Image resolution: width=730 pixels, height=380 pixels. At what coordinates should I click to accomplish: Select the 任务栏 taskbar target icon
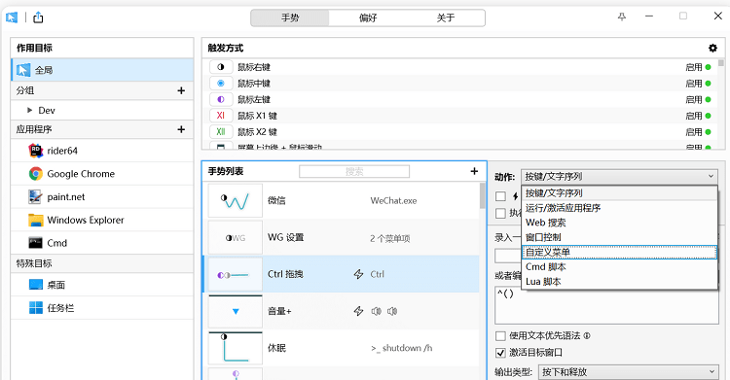tap(36, 308)
